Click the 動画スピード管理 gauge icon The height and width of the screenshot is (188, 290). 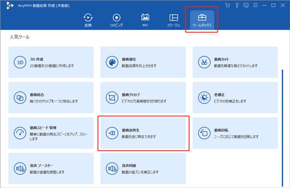[x=20, y=133]
